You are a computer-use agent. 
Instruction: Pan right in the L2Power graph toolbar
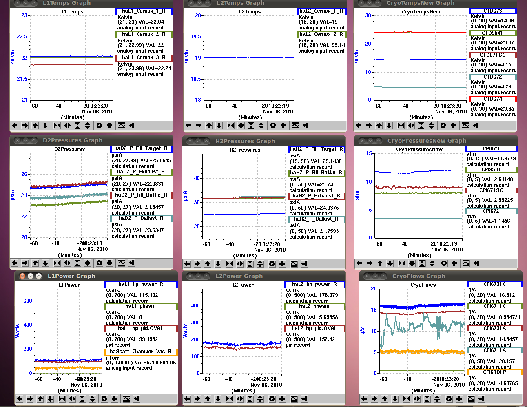point(197,398)
